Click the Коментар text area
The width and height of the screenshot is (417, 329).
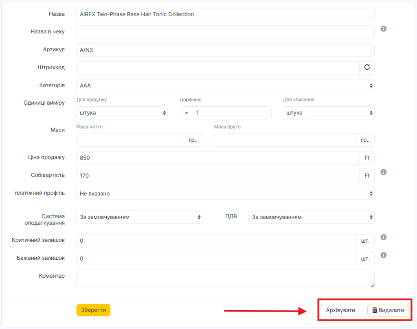(x=225, y=279)
